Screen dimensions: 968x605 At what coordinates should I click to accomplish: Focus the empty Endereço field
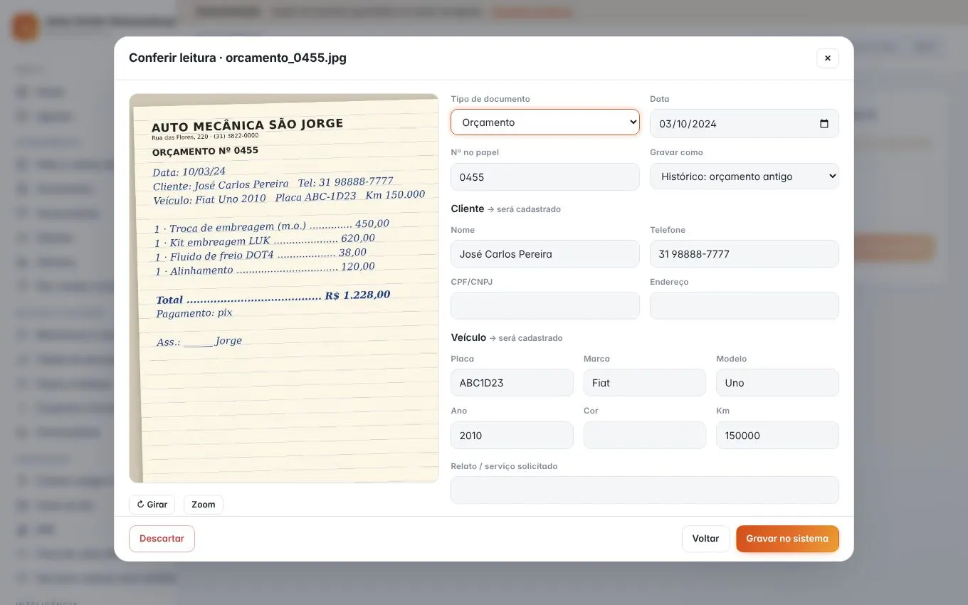point(745,305)
